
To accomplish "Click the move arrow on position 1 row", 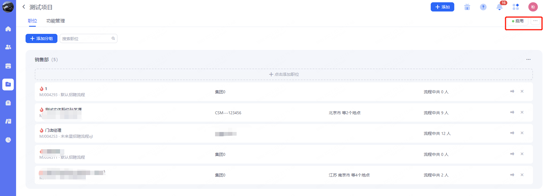I will click(x=512, y=92).
